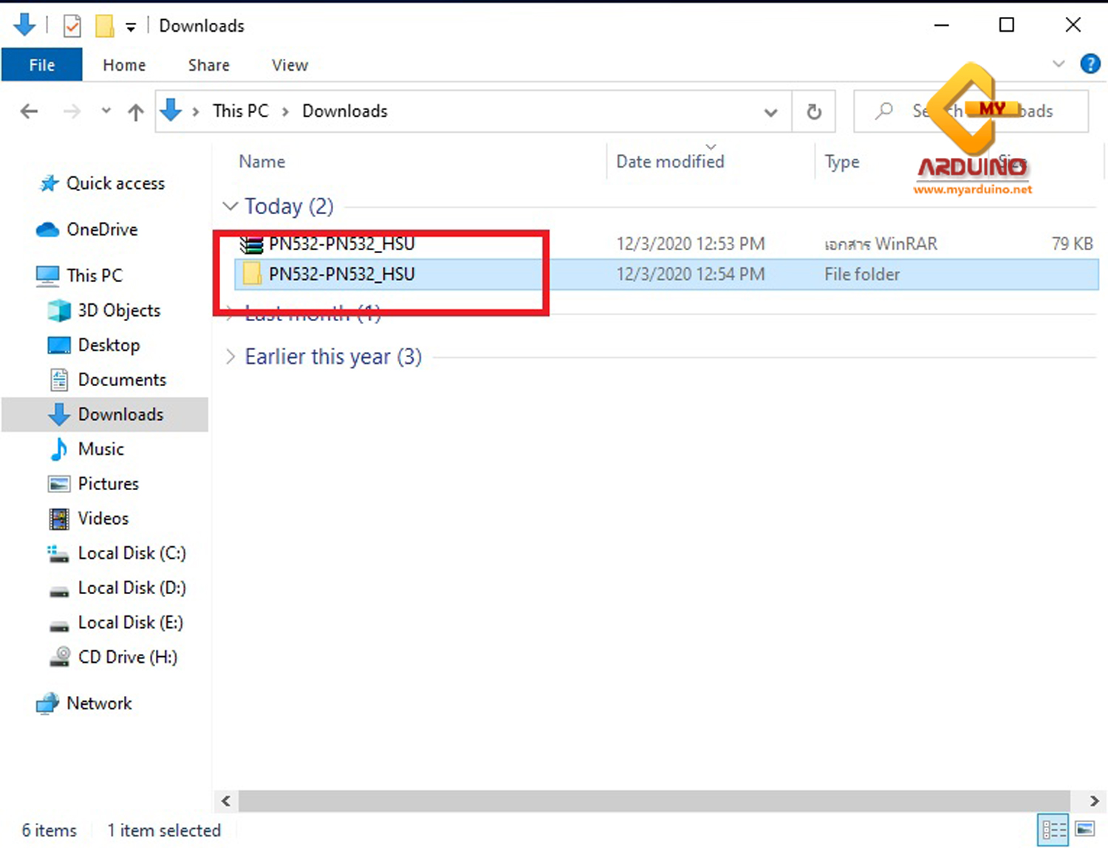1108x848 pixels.
Task: Collapse the Today (2) group
Action: pos(230,206)
